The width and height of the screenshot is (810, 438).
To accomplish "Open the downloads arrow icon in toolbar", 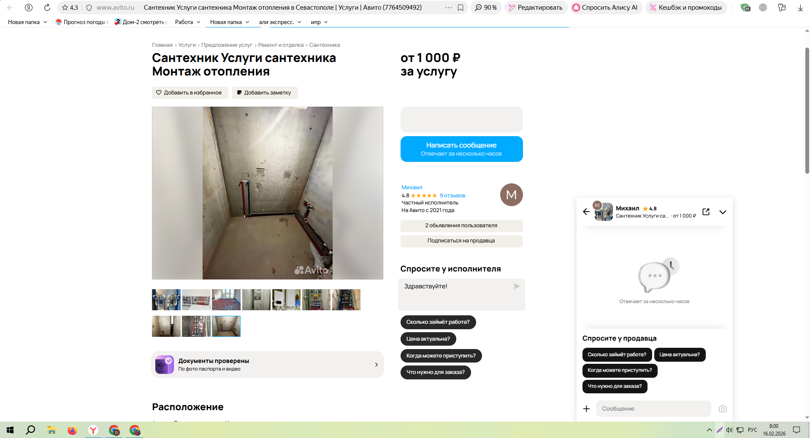I will (x=800, y=8).
